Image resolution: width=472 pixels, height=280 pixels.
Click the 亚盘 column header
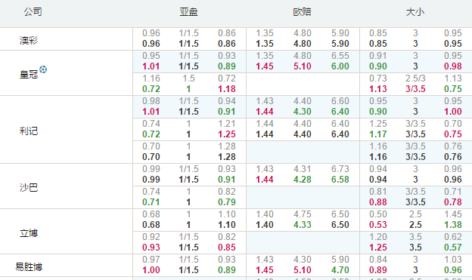click(189, 12)
